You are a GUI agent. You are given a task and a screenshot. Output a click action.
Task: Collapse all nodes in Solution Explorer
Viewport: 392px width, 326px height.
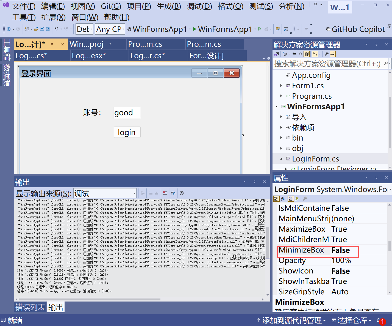pos(301,54)
